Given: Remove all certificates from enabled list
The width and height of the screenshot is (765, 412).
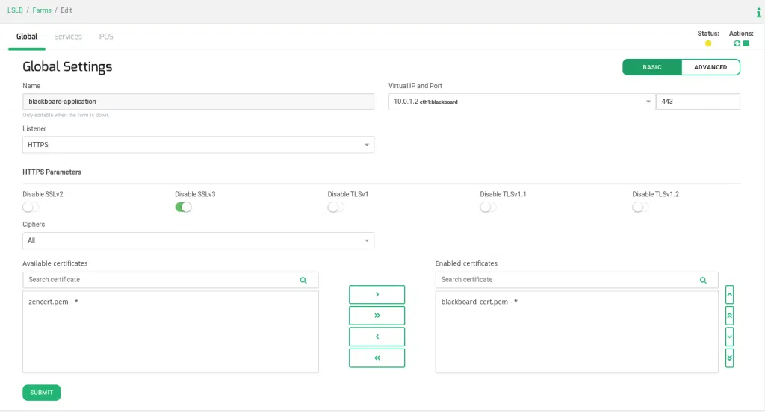Looking at the screenshot, I should [377, 358].
